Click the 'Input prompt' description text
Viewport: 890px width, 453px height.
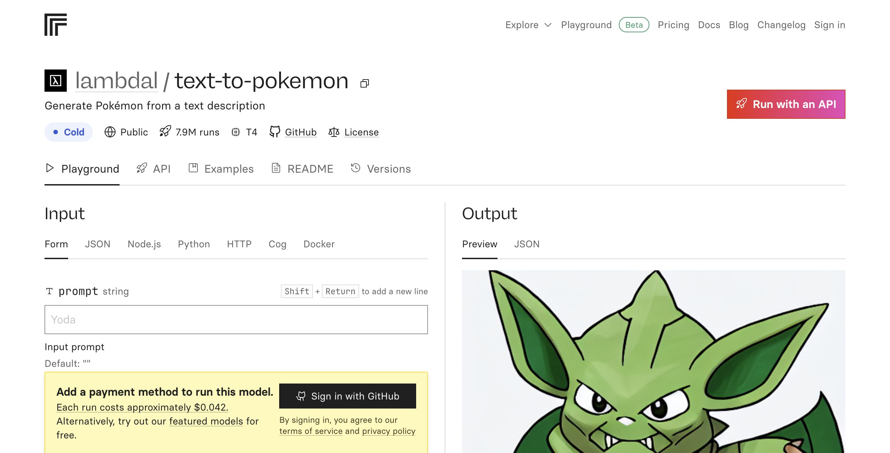[74, 347]
